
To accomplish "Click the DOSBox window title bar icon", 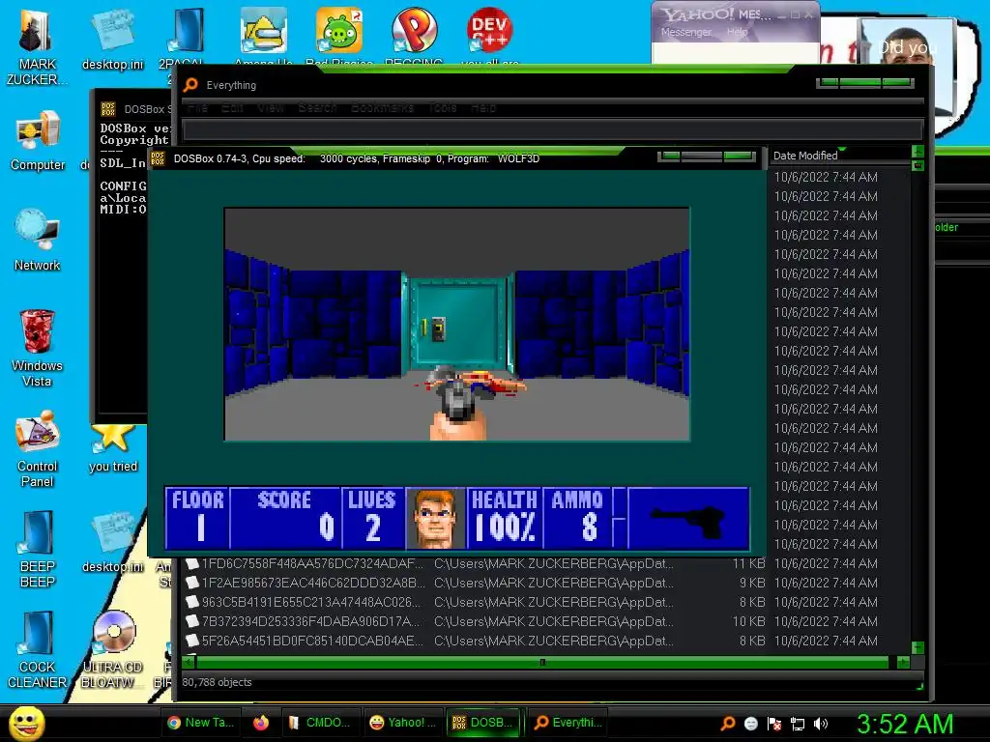I will (158, 158).
